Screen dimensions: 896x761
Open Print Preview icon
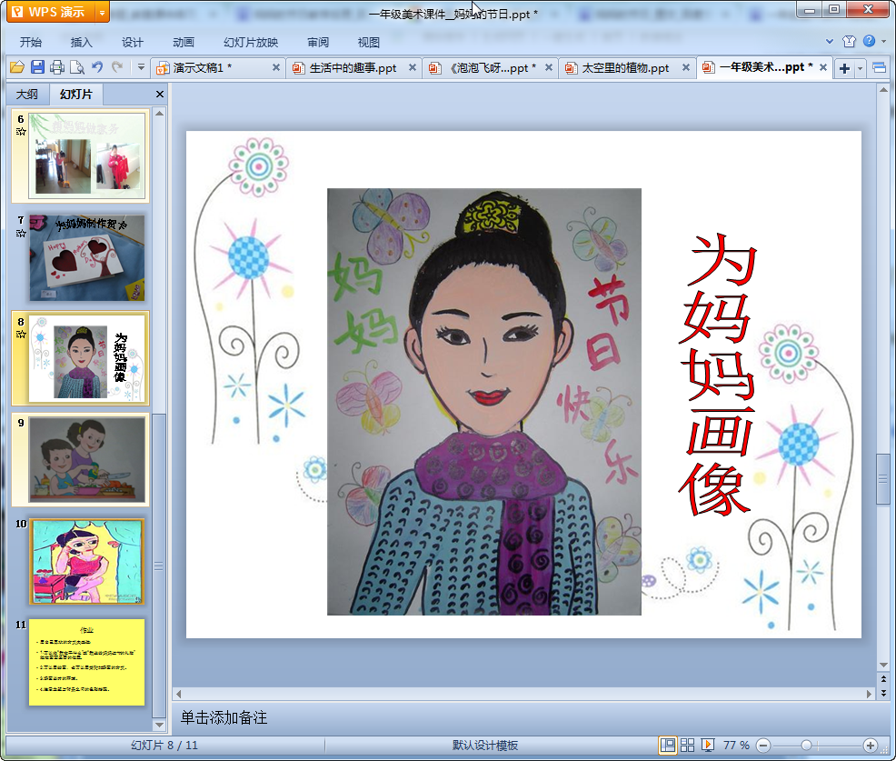[x=77, y=67]
